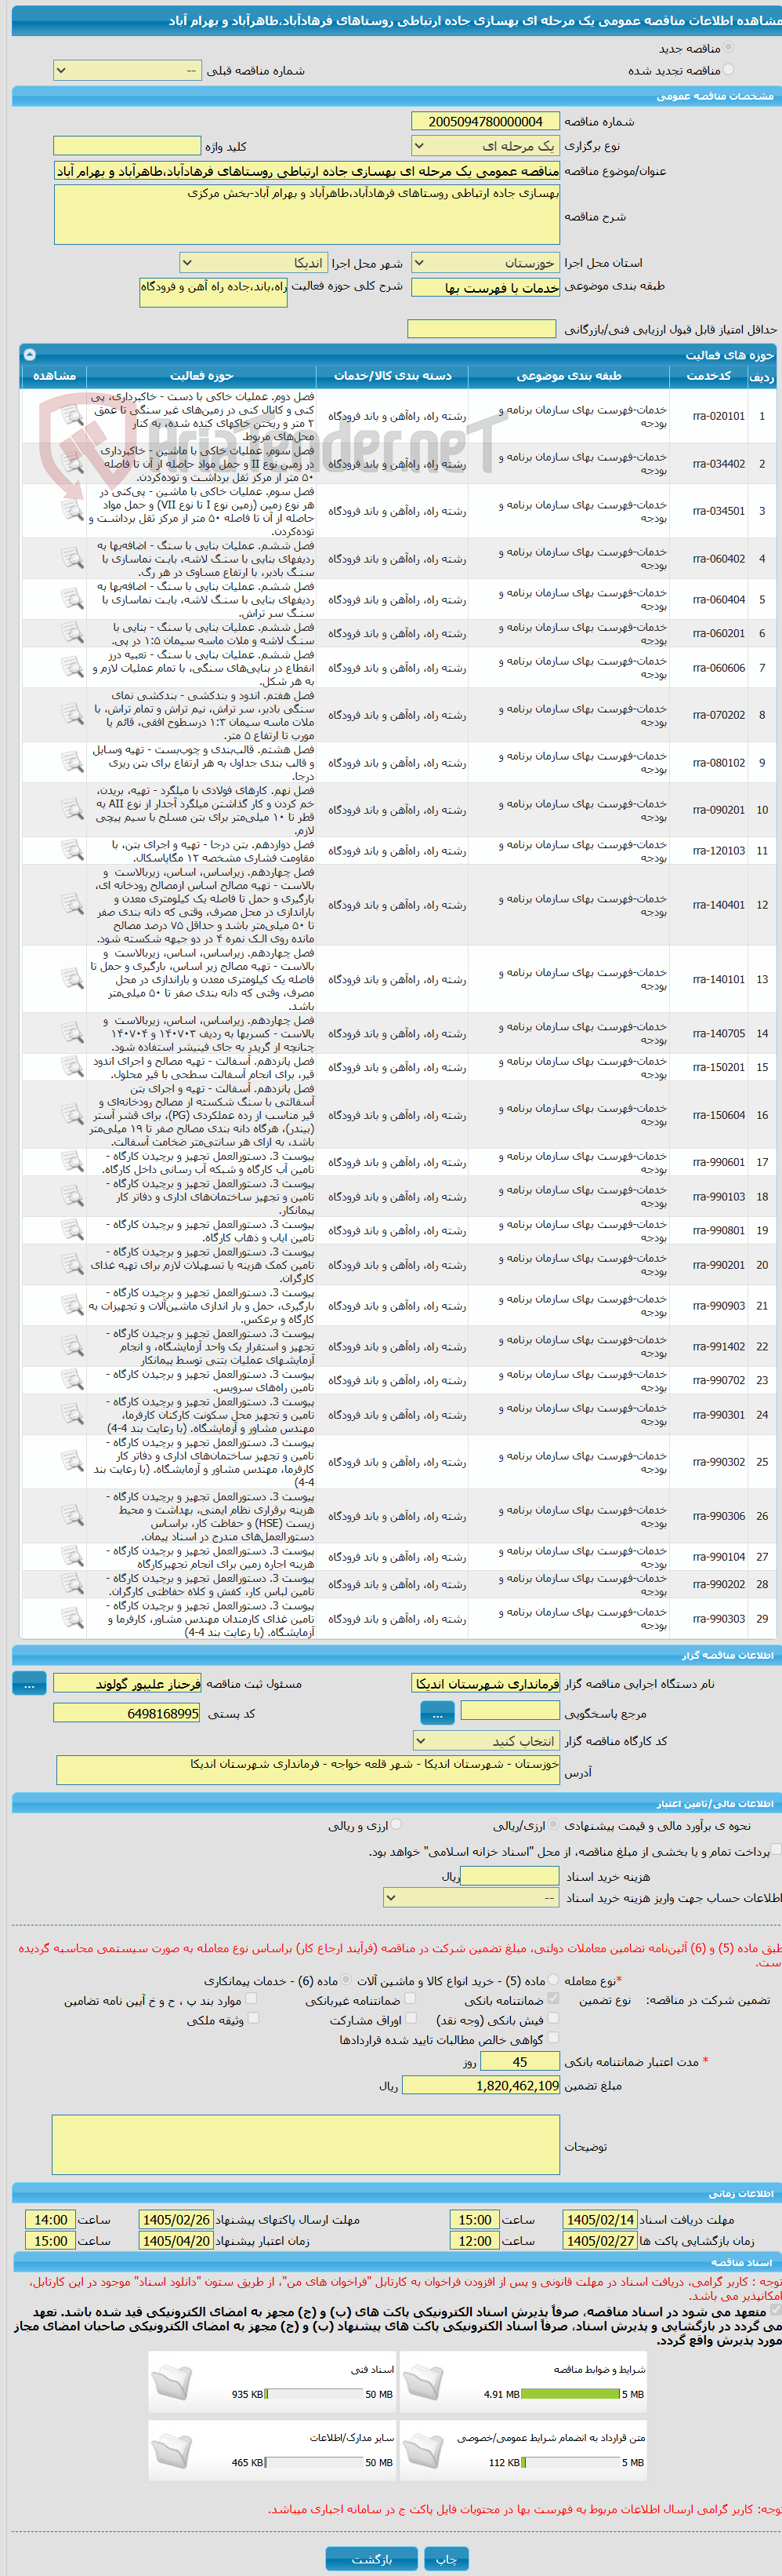Open view icon for row rra-080102
The height and width of the screenshot is (2576, 782).
72,762
